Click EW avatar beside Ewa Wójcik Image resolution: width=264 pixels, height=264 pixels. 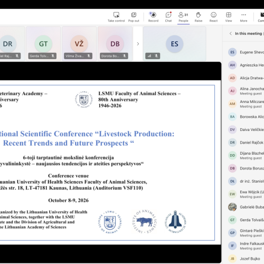tap(232, 194)
